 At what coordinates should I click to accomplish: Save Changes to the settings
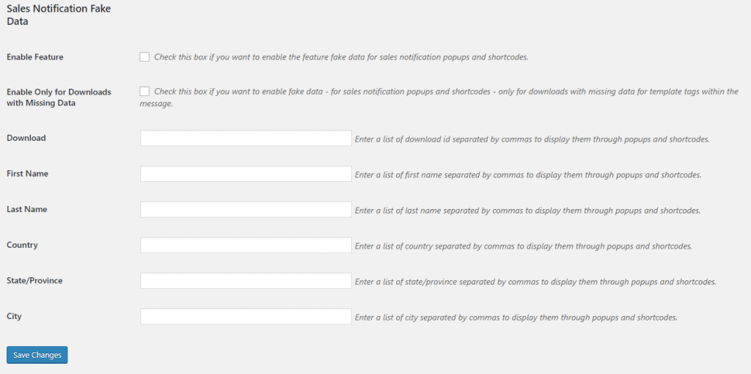37,355
